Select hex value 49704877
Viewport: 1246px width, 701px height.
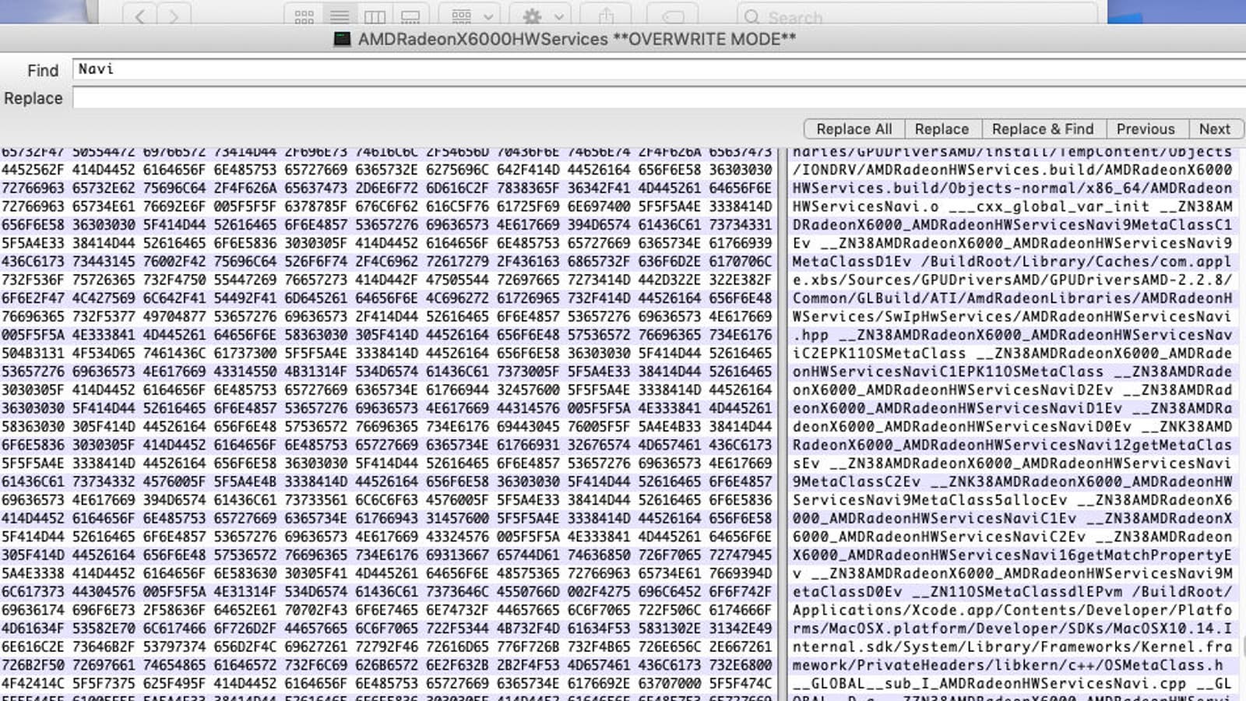(x=174, y=316)
